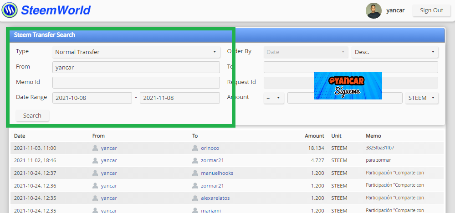Click the Search button

click(32, 115)
